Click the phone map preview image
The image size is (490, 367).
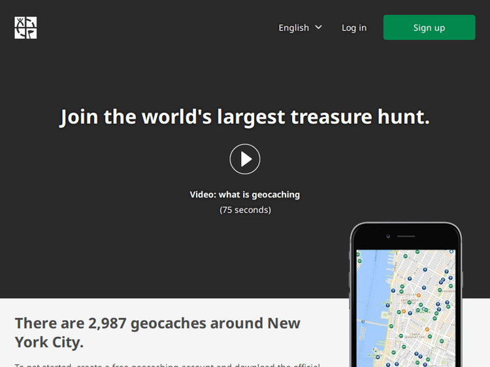point(406,295)
